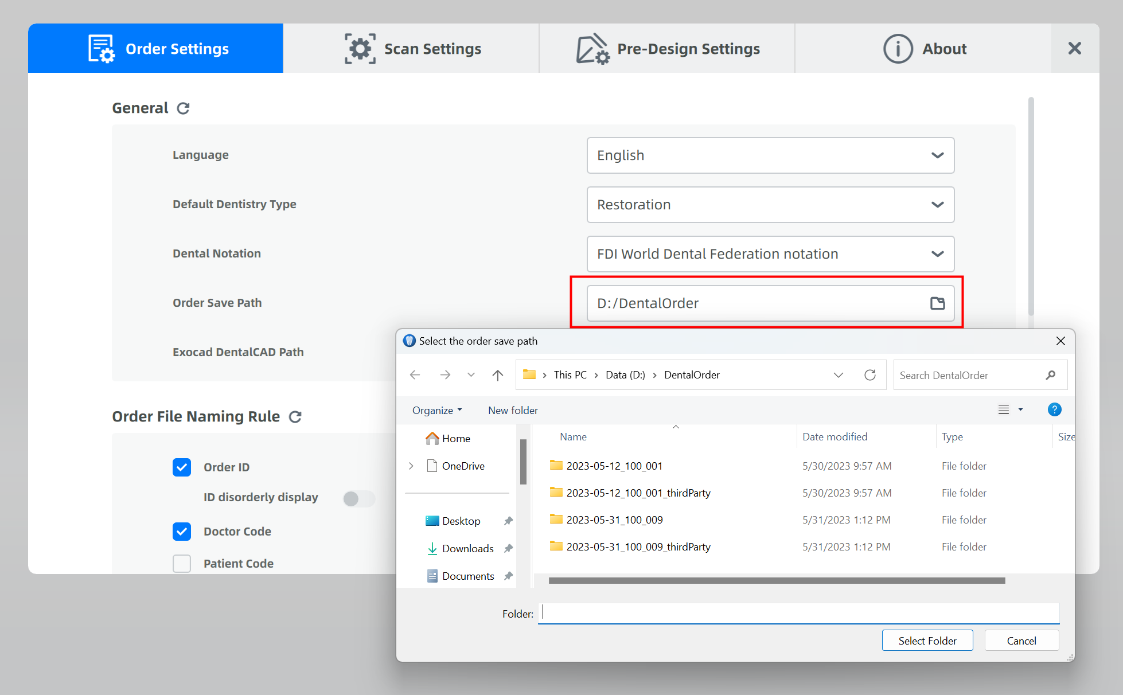The height and width of the screenshot is (695, 1123).
Task: Click the blue help question mark icon
Action: click(1054, 409)
